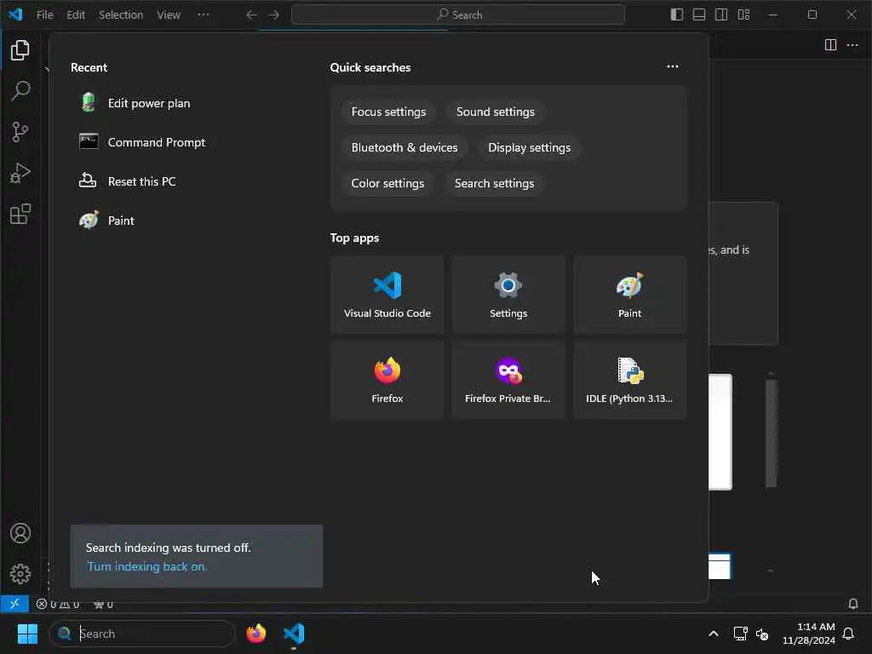Open the Windows Start menu
872x654 pixels.
point(27,634)
